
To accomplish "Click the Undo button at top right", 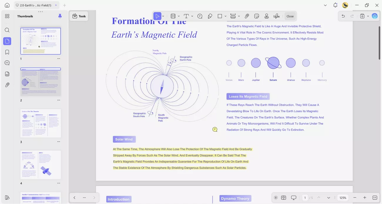I will coord(343,16).
